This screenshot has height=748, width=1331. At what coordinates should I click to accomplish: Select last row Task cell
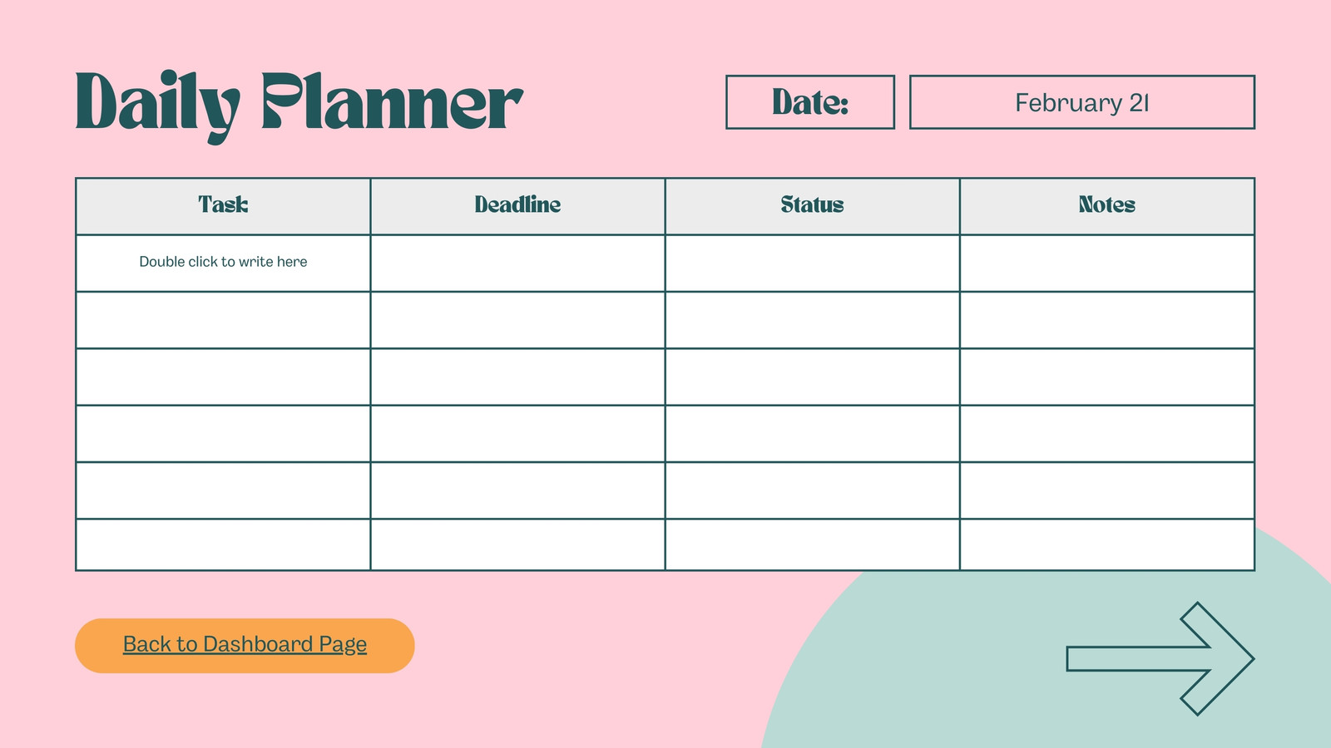point(223,545)
